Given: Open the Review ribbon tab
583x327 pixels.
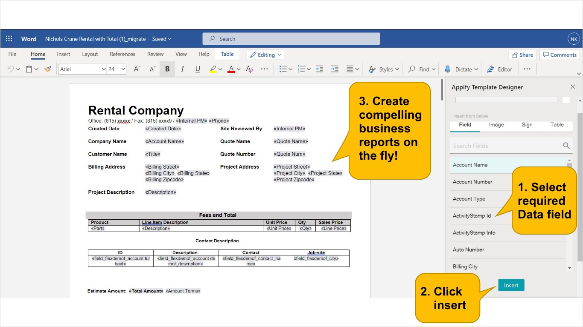Looking at the screenshot, I should click(x=155, y=54).
